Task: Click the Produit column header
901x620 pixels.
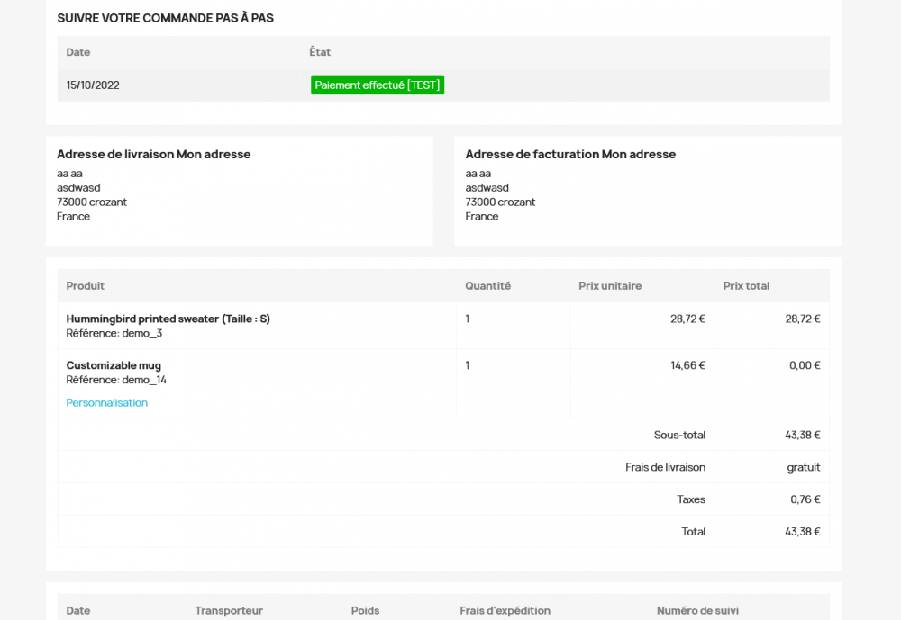Action: (85, 285)
